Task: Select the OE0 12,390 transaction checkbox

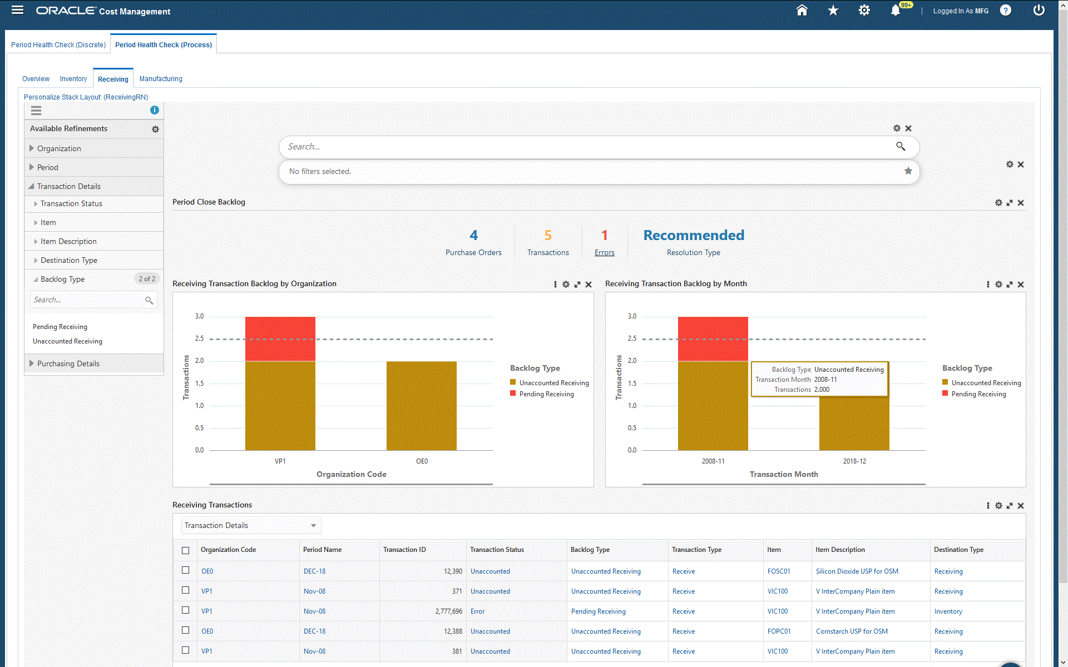Action: (186, 570)
